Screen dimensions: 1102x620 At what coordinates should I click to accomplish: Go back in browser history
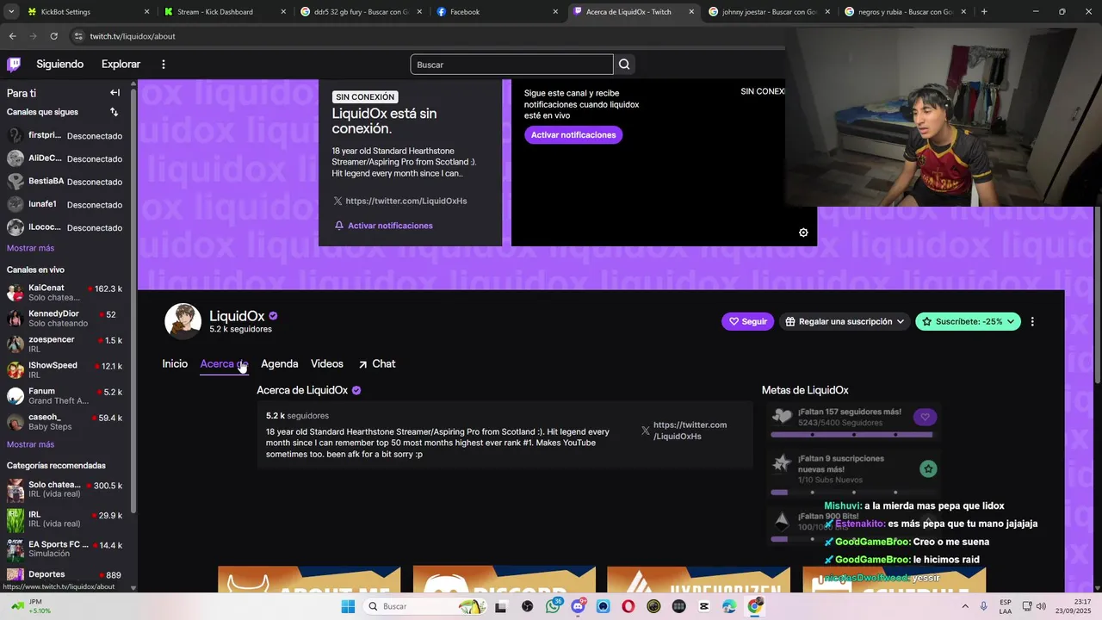(12, 36)
